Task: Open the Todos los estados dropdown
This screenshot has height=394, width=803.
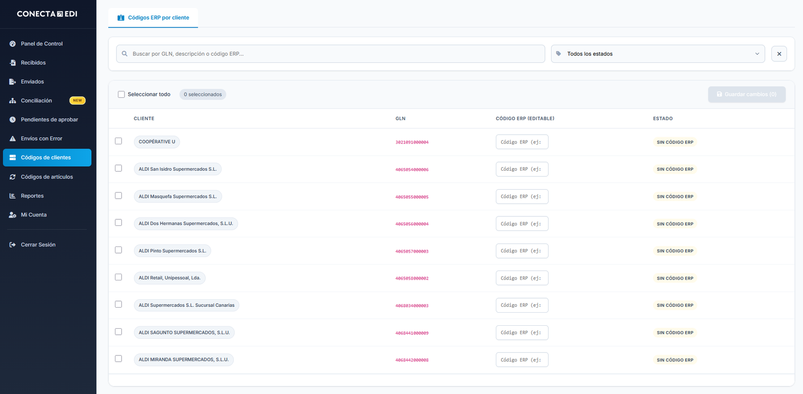Action: [x=657, y=54]
